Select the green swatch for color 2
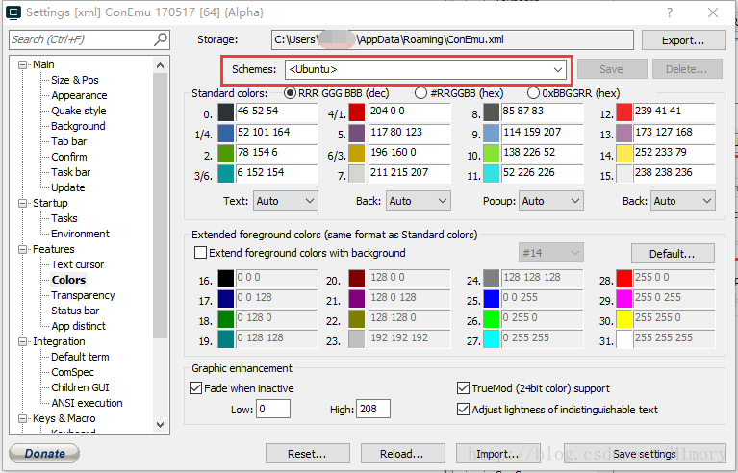 [226, 154]
